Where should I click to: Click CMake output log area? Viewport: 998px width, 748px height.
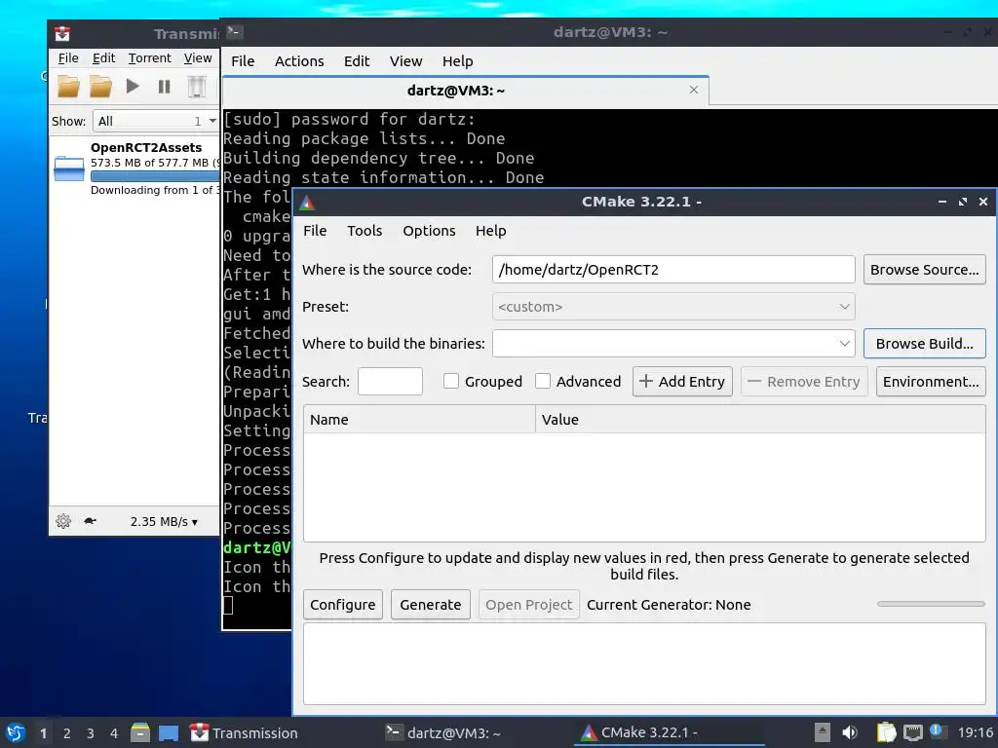pos(644,663)
